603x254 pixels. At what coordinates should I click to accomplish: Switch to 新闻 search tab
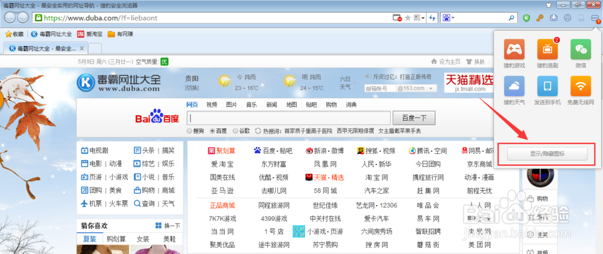[x=271, y=105]
